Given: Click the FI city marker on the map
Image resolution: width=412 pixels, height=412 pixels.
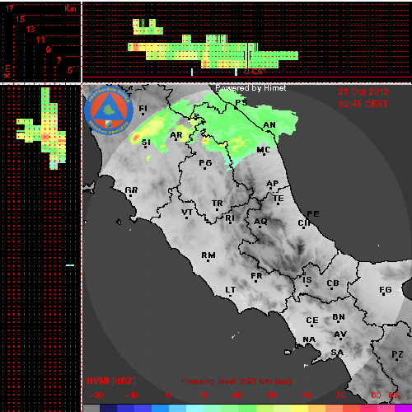Looking at the screenshot, I should pyautogui.click(x=143, y=110).
